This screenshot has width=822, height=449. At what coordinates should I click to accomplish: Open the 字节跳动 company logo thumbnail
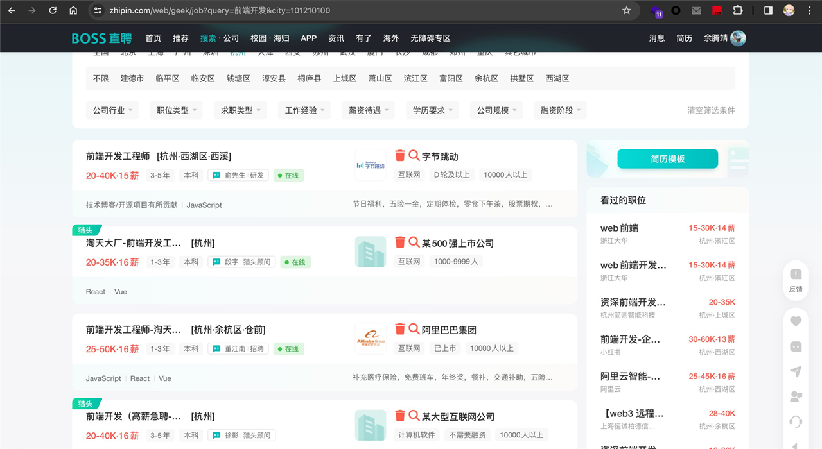[371, 165]
